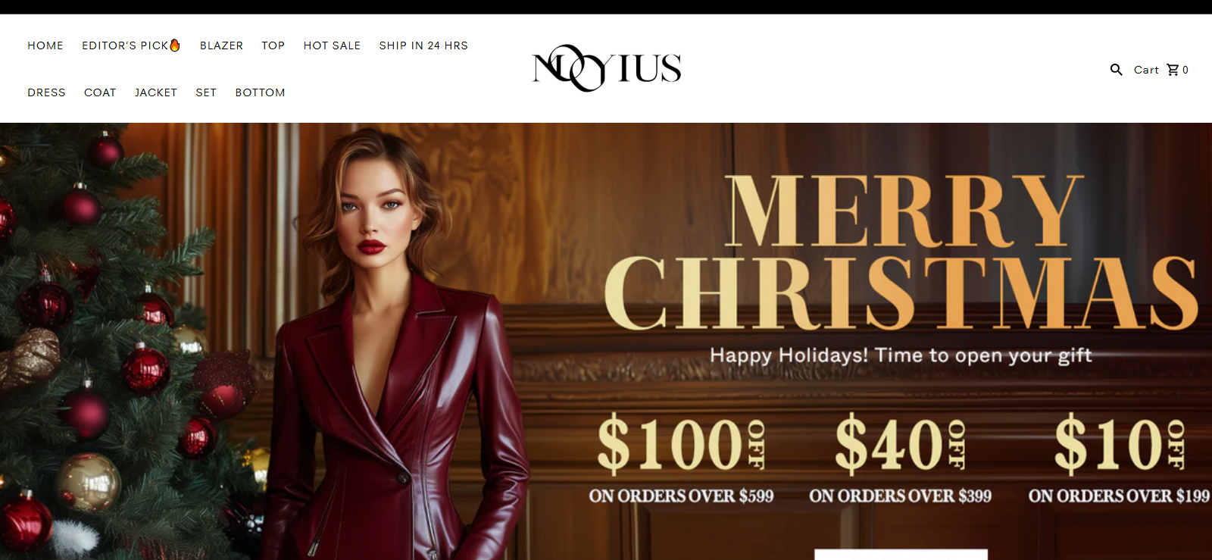Screen dimensions: 1212x560
Task: View the Dress category
Action: pos(46,92)
